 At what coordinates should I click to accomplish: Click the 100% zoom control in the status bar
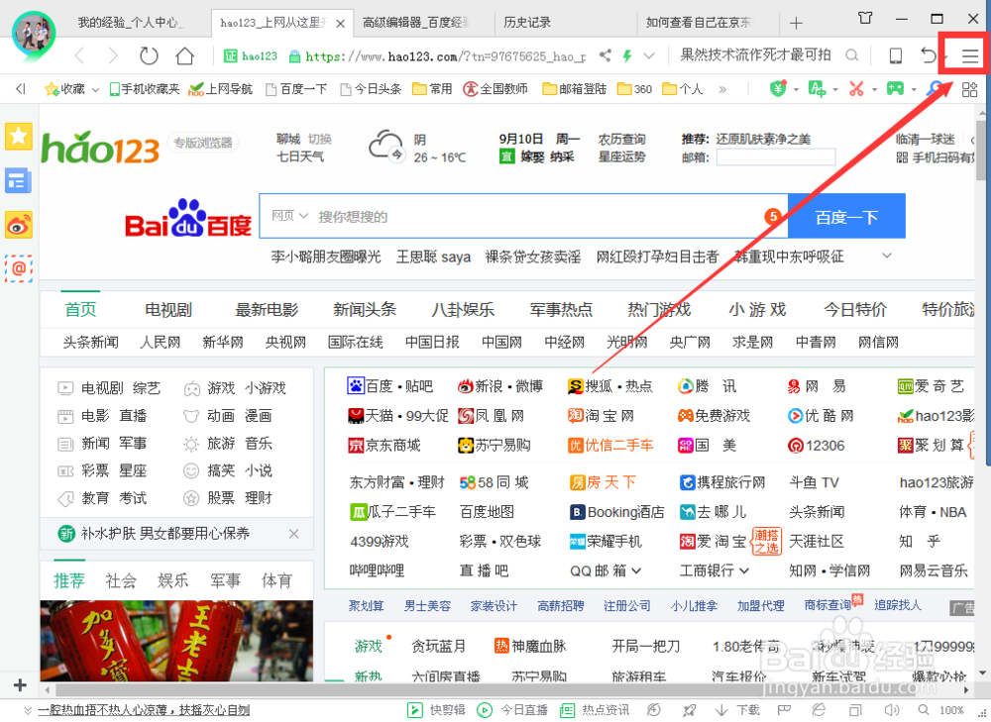pos(951,710)
